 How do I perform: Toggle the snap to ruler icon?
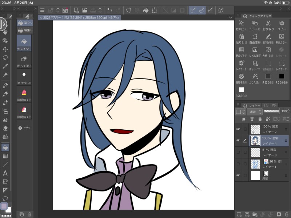(193, 10)
